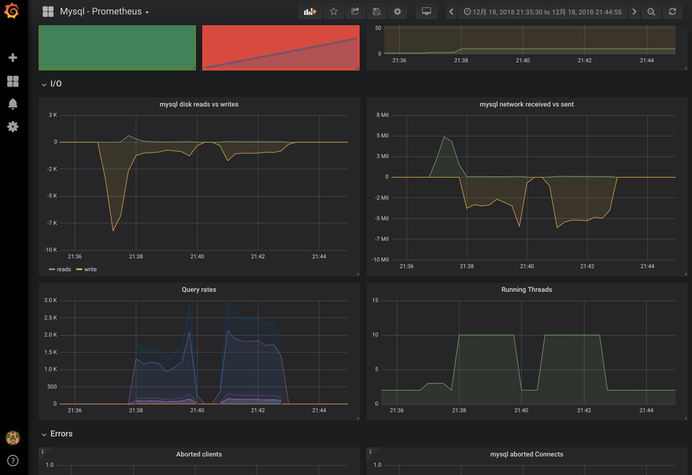Image resolution: width=692 pixels, height=475 pixels.
Task: Open the Aborted clients panel title menu
Action: [199, 454]
